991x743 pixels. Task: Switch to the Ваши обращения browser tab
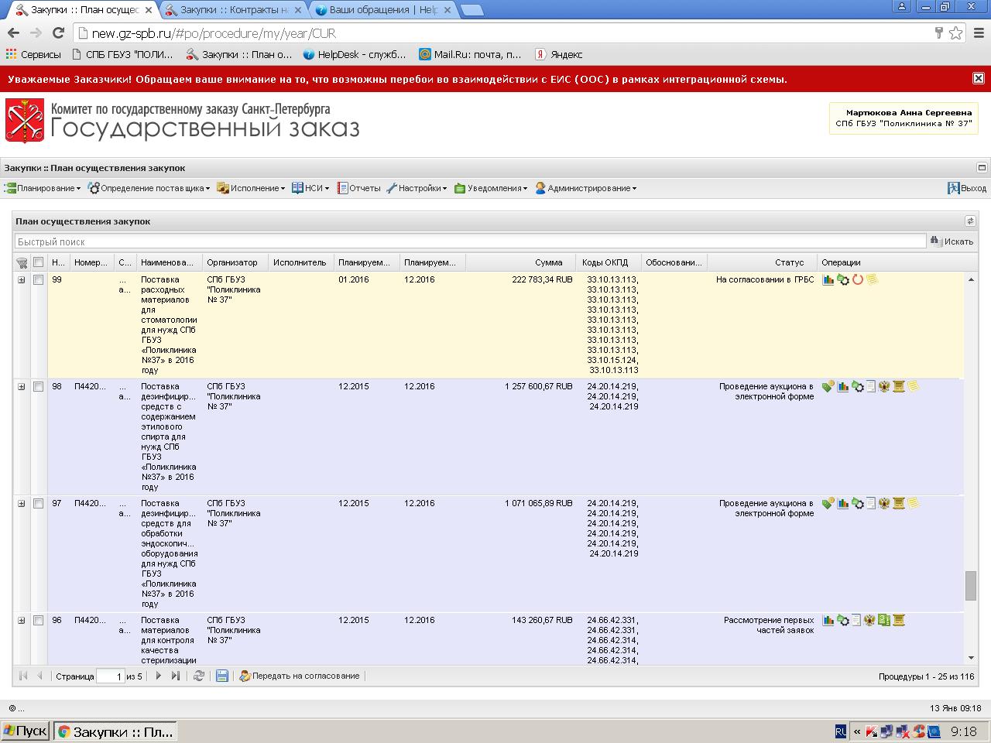(x=382, y=10)
